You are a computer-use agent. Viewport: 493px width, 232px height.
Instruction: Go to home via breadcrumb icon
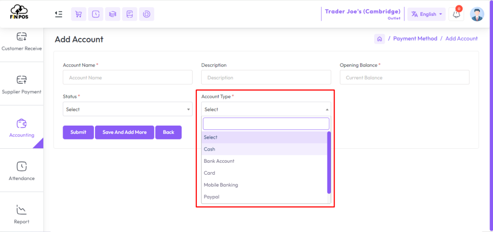[x=379, y=39]
